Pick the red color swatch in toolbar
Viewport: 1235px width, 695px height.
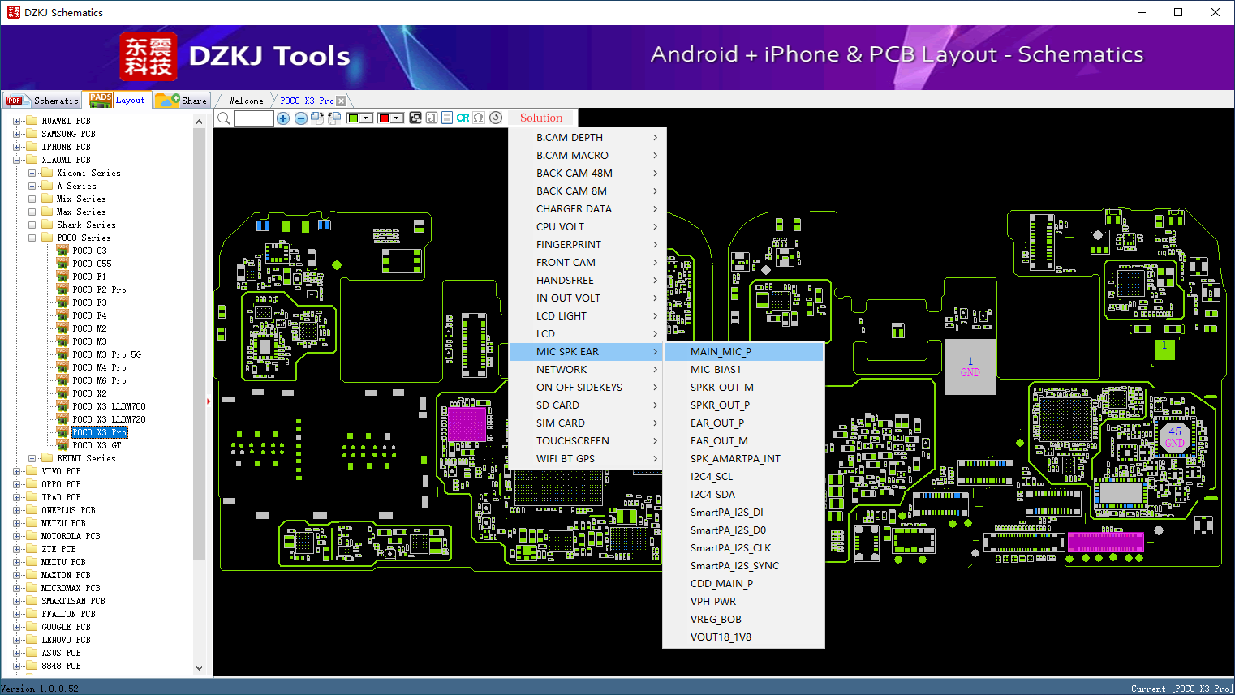[x=384, y=118]
